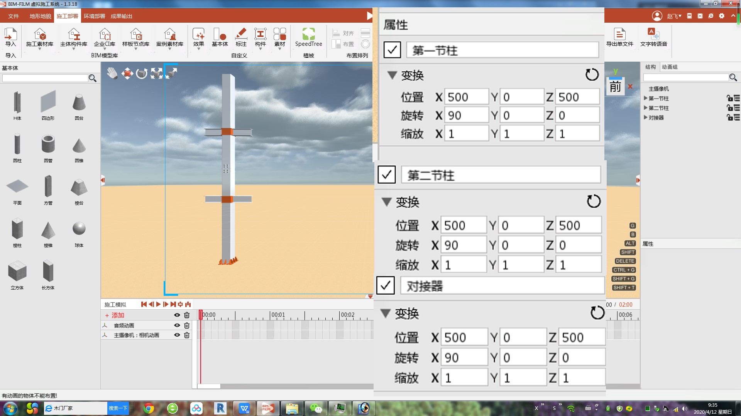Toggle lock for 第一节柱 in tree
741x416 pixels.
729,98
